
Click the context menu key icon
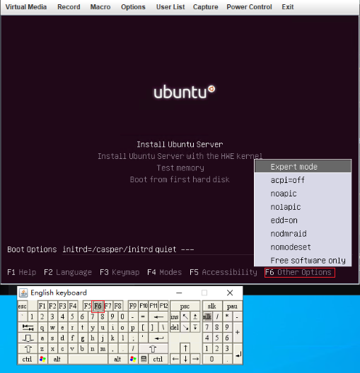pos(144,359)
